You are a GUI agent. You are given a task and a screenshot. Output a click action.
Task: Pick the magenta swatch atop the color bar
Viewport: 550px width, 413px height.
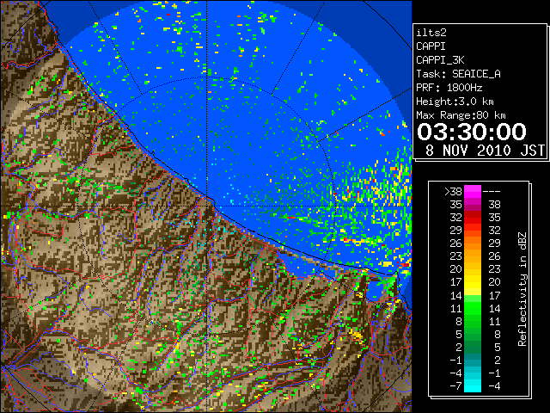click(473, 192)
